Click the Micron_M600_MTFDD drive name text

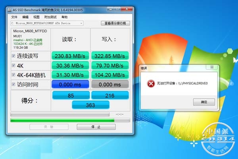[30, 31]
